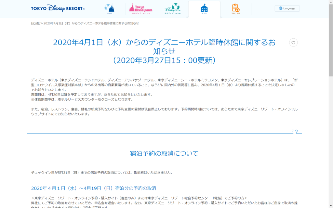Click the heading 宿泊予約の取消について
Screen dimensions: 333x208
pyautogui.click(x=164, y=153)
